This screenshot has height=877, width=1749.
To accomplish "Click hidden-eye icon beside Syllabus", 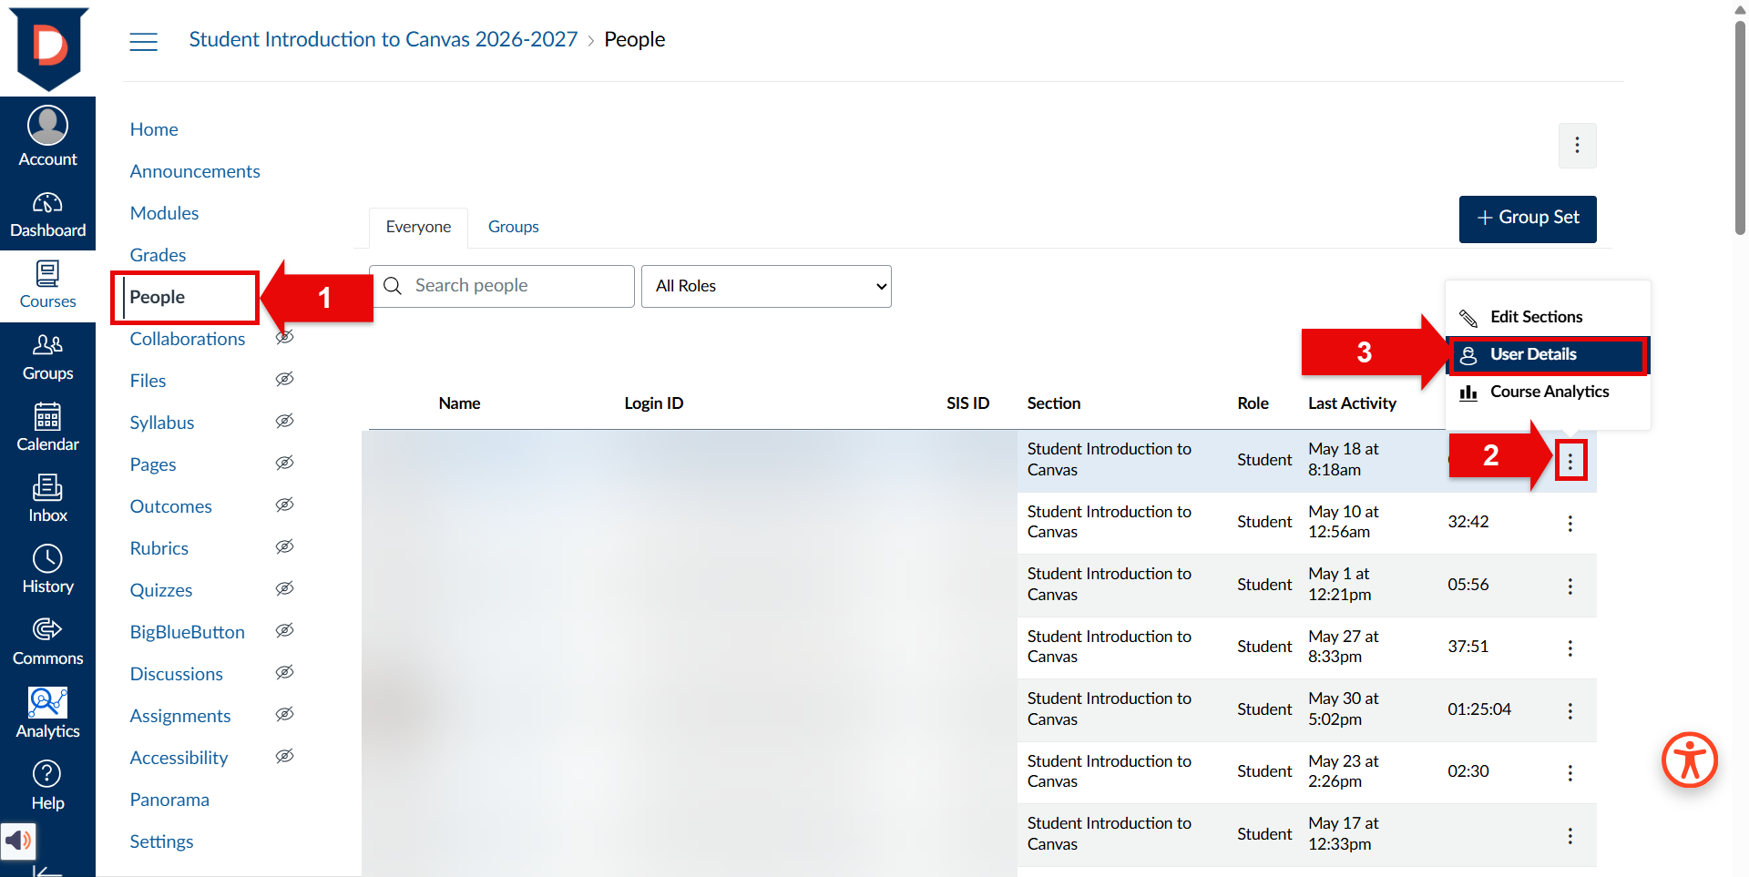I will pyautogui.click(x=285, y=421).
